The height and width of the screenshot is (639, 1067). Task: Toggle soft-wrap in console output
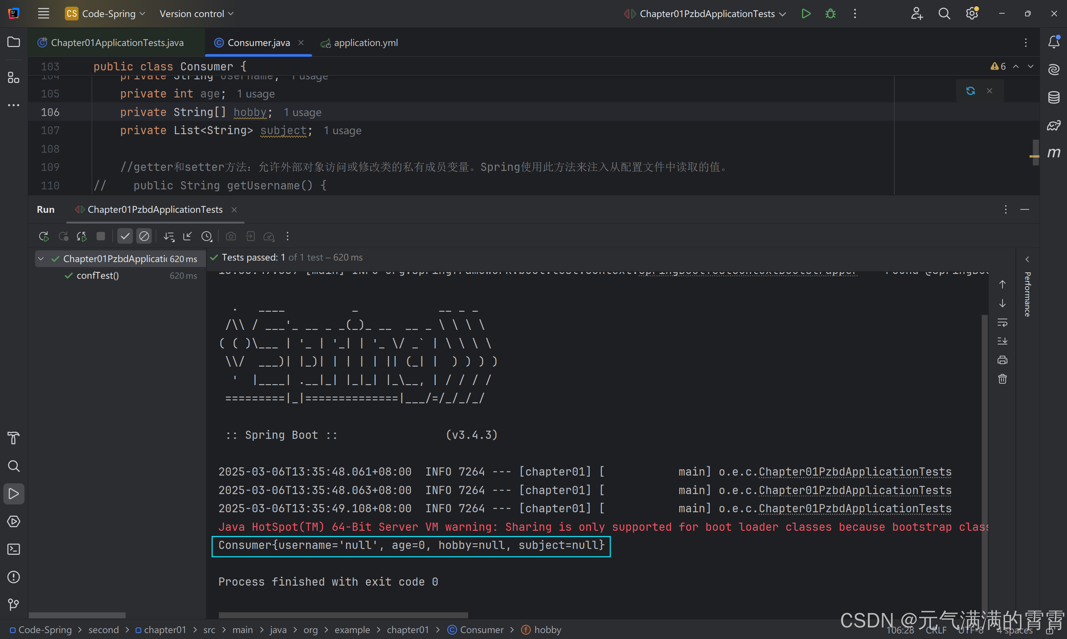pos(1002,322)
